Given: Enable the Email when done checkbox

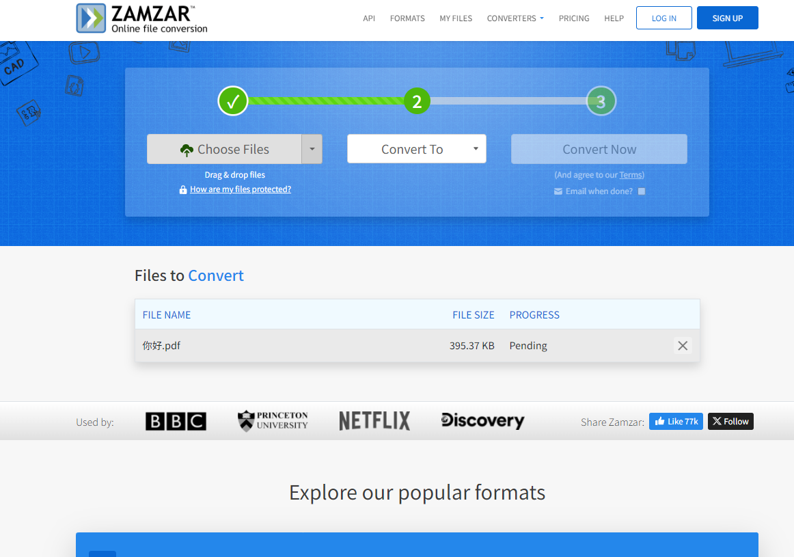Looking at the screenshot, I should coord(641,191).
